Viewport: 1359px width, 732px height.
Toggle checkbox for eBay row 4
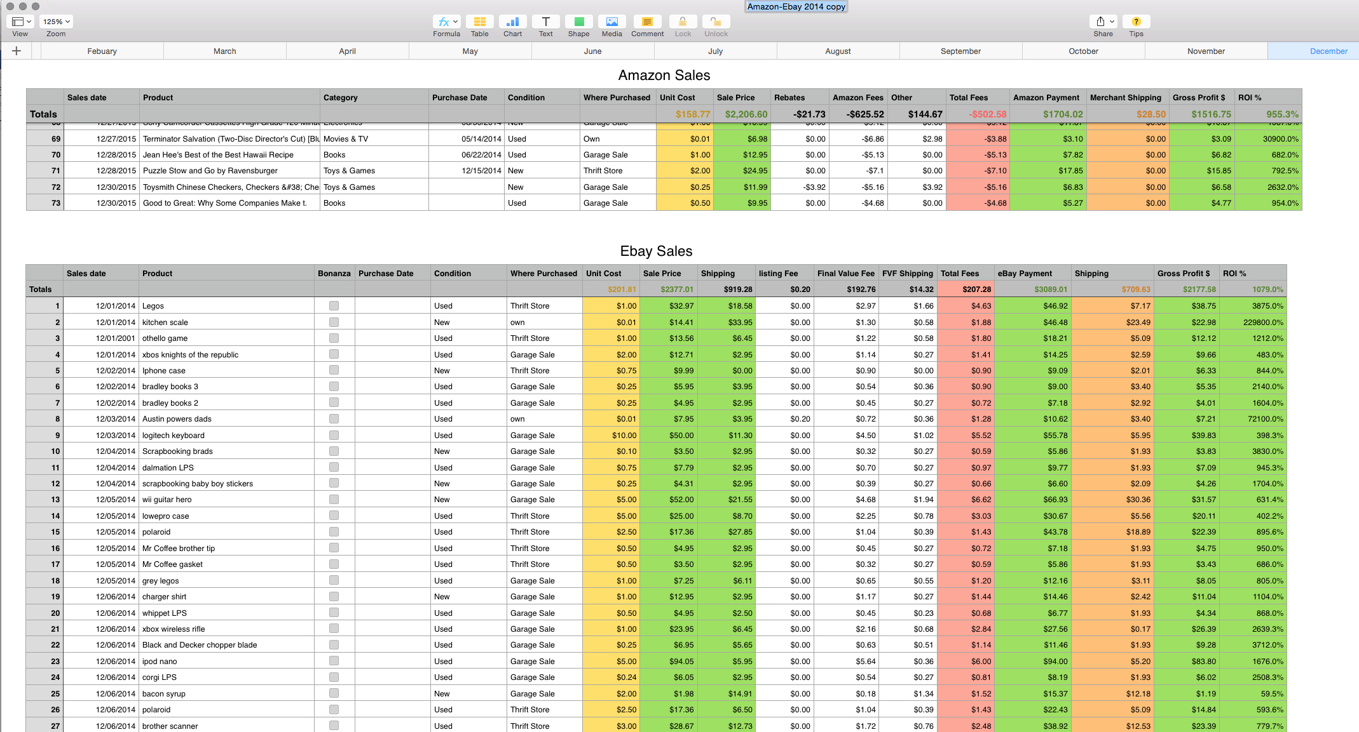click(334, 354)
